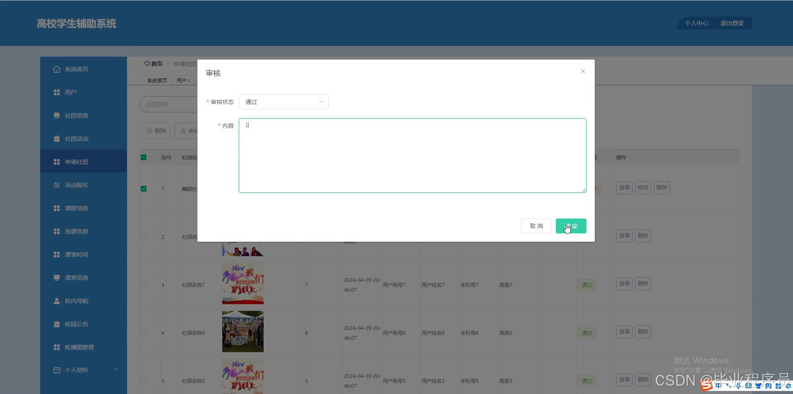
Task: Click the 手机号5 cell
Action: (x=469, y=381)
